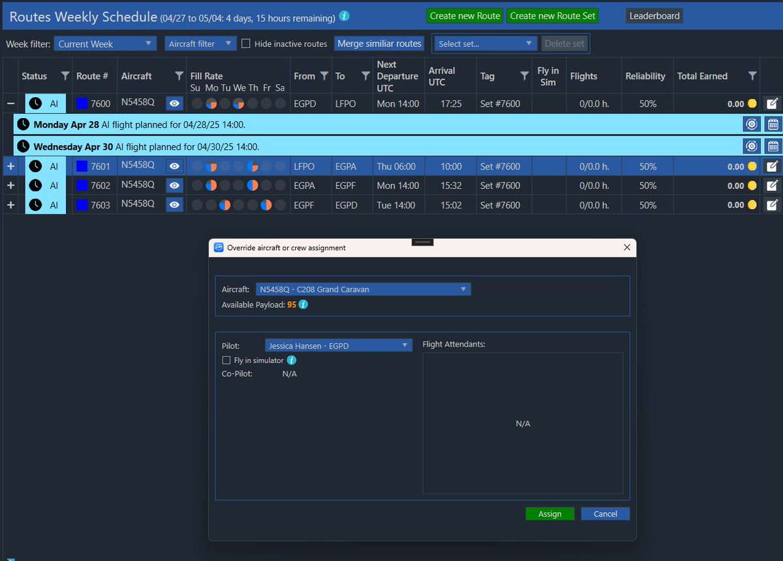Enable Hide inactive routes checkbox
783x561 pixels.
coord(246,44)
